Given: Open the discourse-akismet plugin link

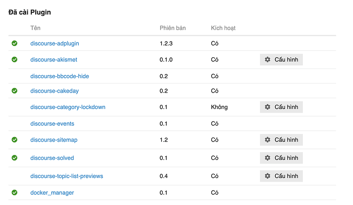Looking at the screenshot, I should coord(54,60).
